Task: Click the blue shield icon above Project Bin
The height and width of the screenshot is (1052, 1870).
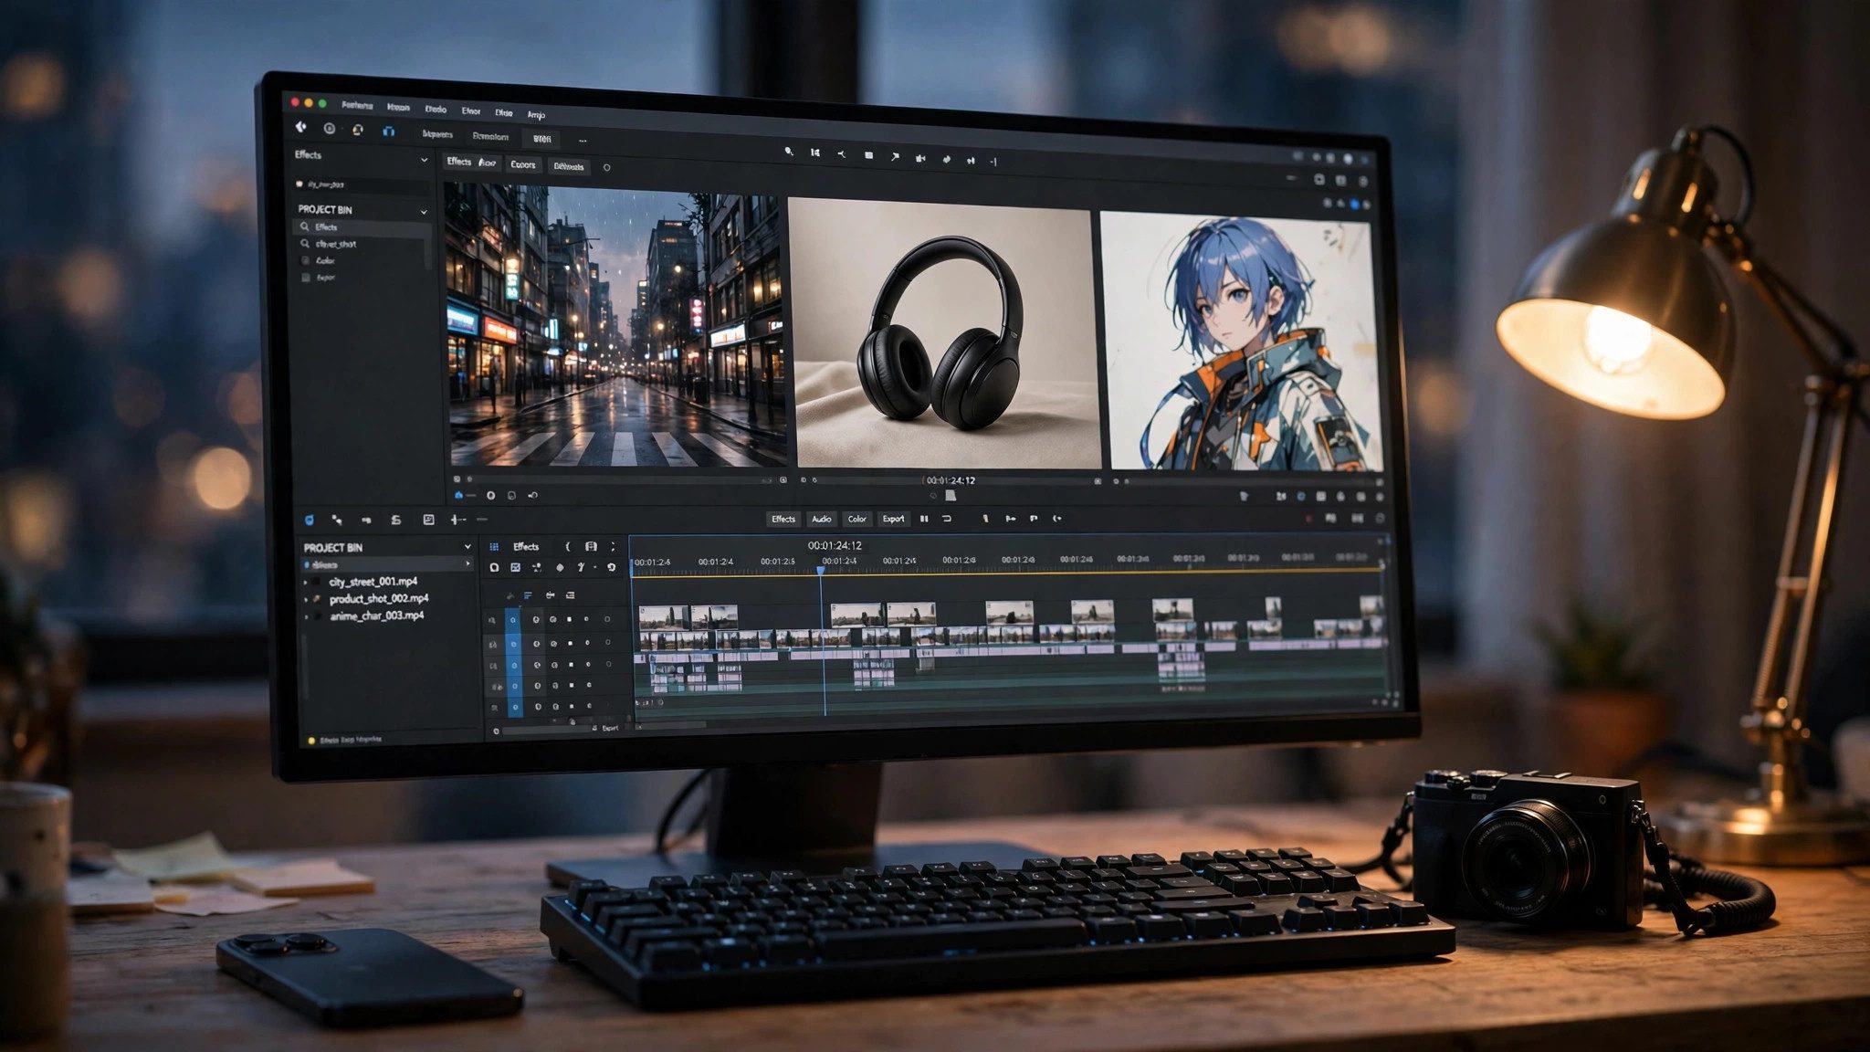Action: click(x=310, y=520)
